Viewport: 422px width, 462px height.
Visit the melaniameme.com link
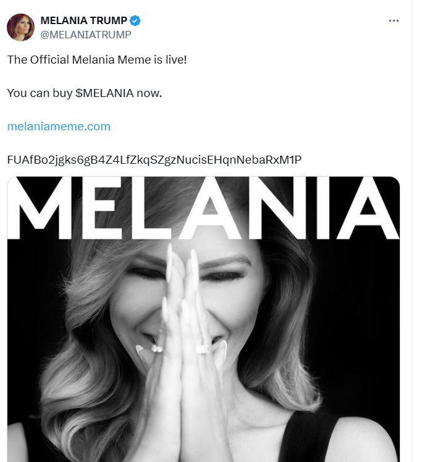point(59,127)
